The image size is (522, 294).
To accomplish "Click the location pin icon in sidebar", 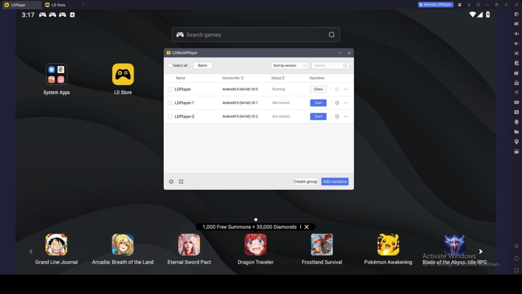I will click(516, 141).
